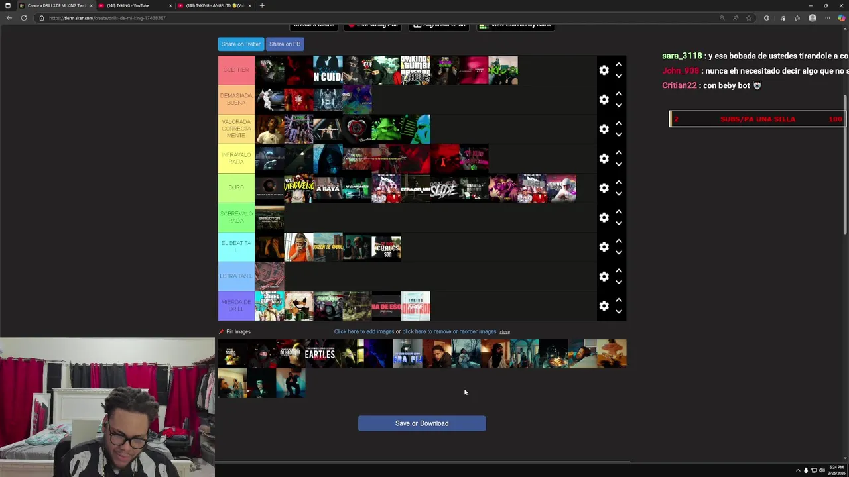The height and width of the screenshot is (477, 849).
Task: Click the Save or Download button
Action: [x=422, y=423]
